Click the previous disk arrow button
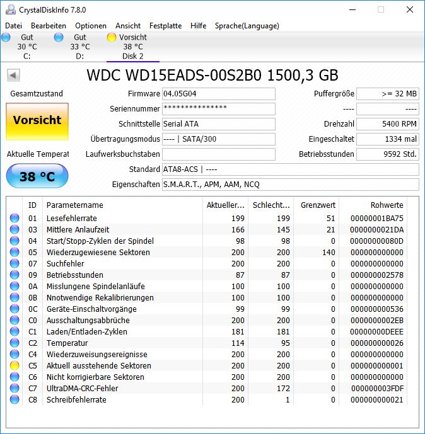 pos(13,75)
